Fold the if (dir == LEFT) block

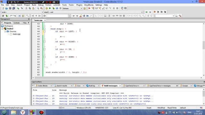coord(45,31)
